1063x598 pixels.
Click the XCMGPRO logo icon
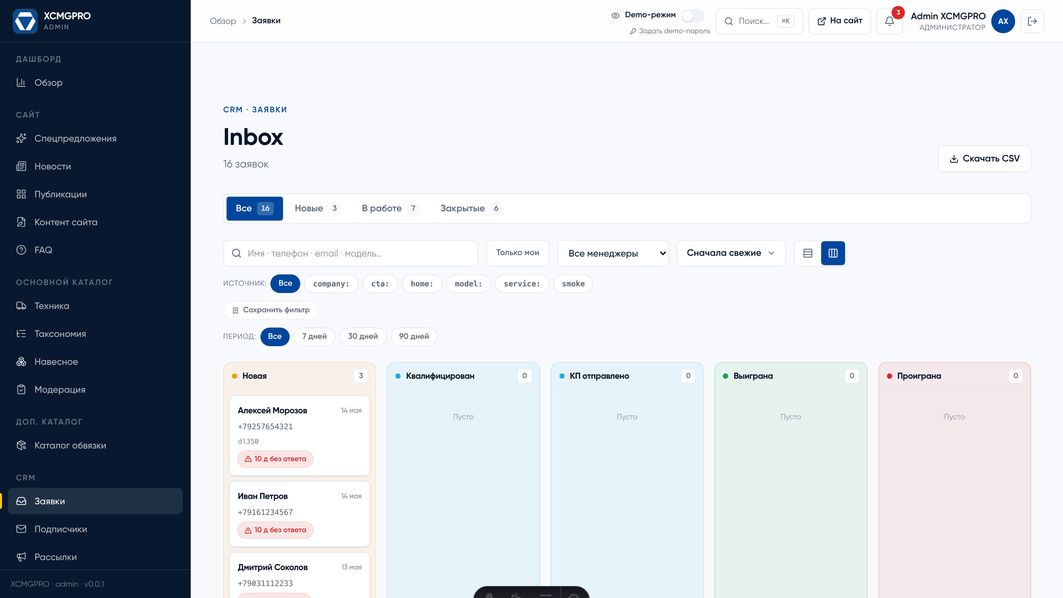25,21
